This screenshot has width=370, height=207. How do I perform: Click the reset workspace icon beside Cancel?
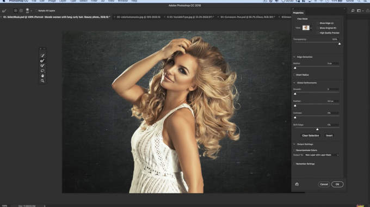tap(297, 184)
